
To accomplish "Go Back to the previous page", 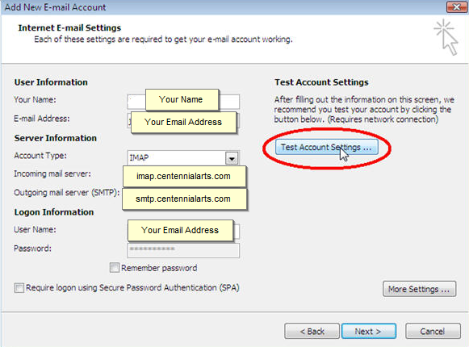I will tap(312, 331).
